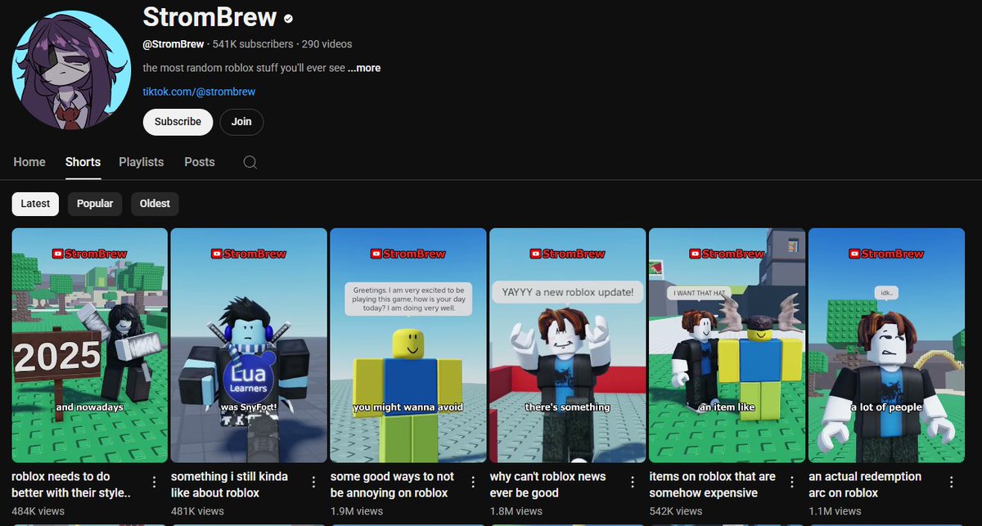Play the 'YAYYY a new roblox update' thumbnail

tap(568, 345)
